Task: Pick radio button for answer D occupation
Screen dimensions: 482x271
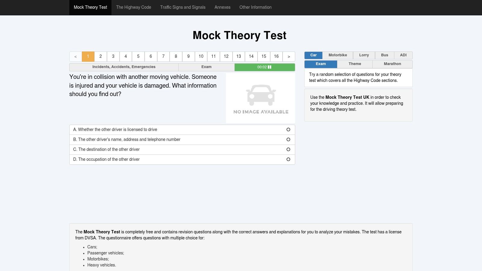Action: tap(288, 159)
